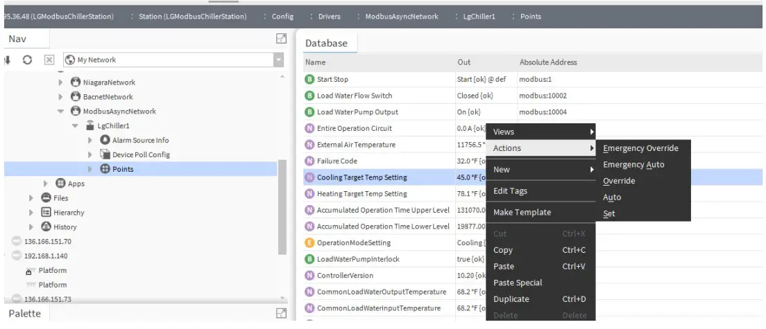Click the Nav tree vertical scrollbar

point(282,208)
